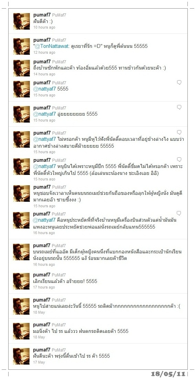Click '10 hours ago' timestamp of top tweet
Image resolution: width=196 pixels, height=378 pixels.
(44, 28)
